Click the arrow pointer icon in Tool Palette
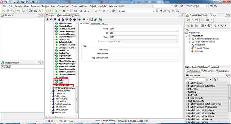 tap(215, 80)
